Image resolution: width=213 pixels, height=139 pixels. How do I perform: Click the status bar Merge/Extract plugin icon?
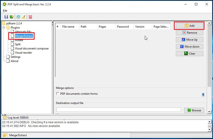pyautogui.click(x=5, y=135)
